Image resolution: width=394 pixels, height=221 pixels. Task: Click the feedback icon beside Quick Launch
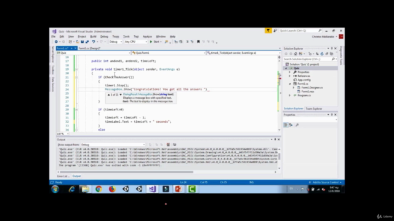coord(275,31)
